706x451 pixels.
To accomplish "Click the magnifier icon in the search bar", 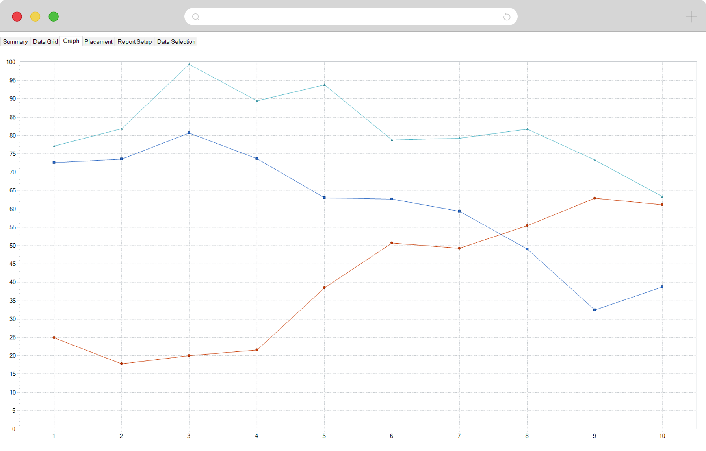I will (x=196, y=17).
